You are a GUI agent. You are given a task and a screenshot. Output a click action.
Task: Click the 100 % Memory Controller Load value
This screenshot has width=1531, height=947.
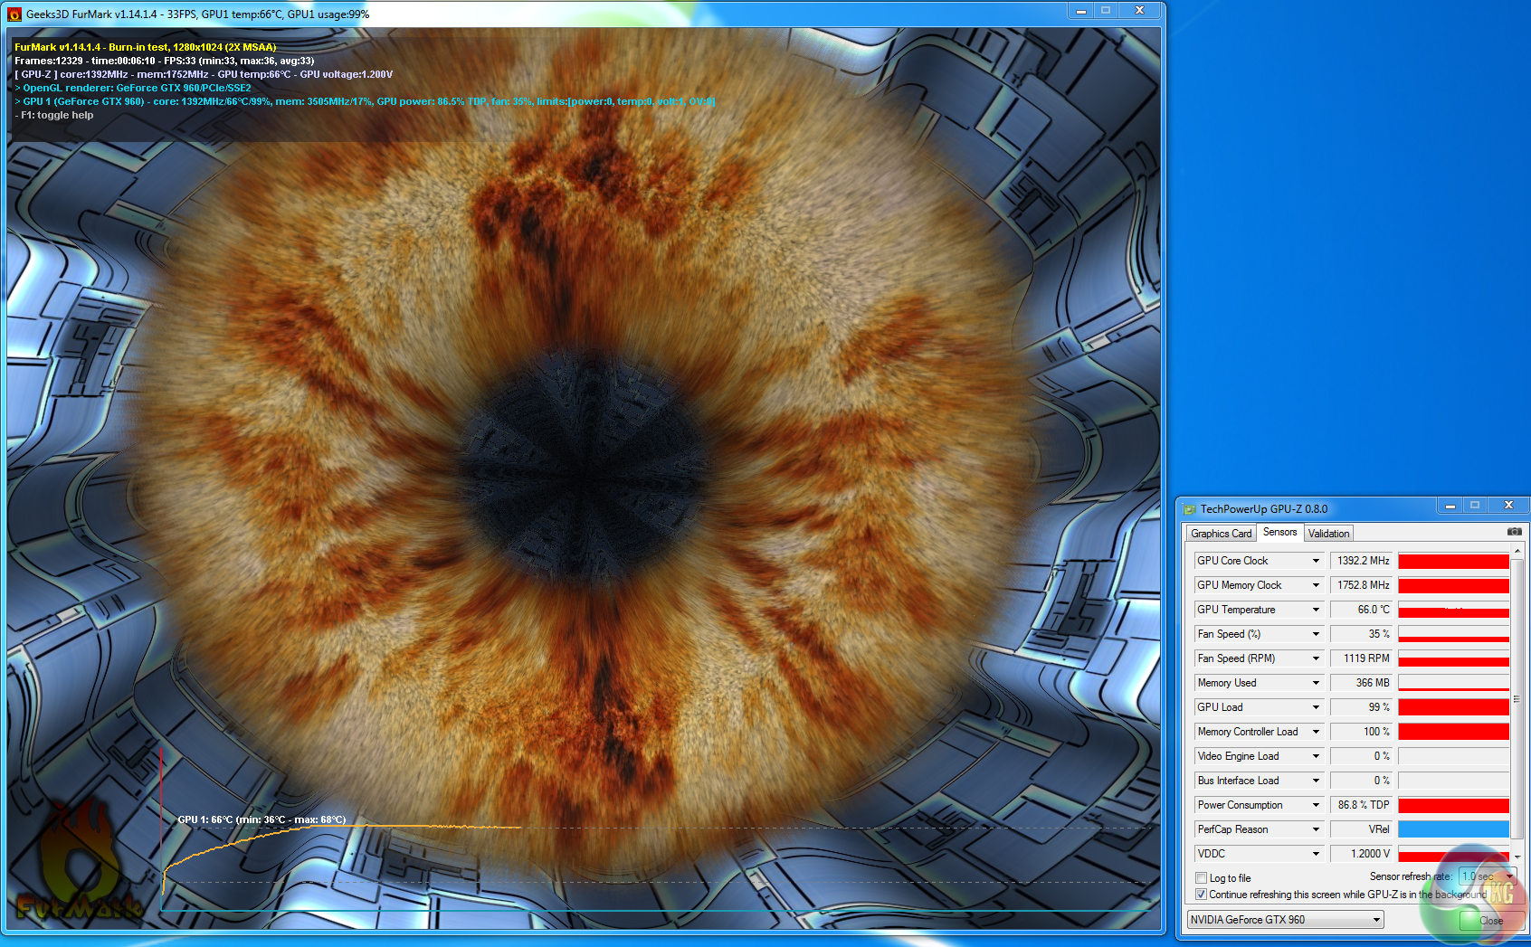1363,732
